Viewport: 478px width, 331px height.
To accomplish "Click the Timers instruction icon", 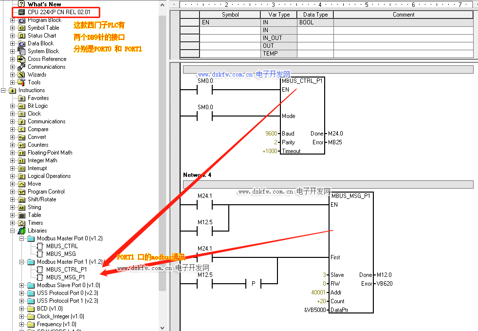I will pos(21,223).
